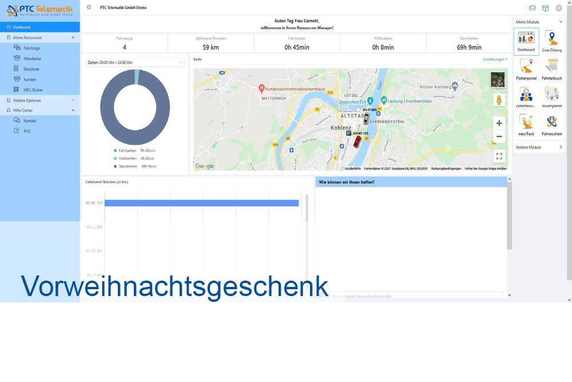Click the 3D cube icon in header
The image size is (572, 382).
click(x=546, y=8)
